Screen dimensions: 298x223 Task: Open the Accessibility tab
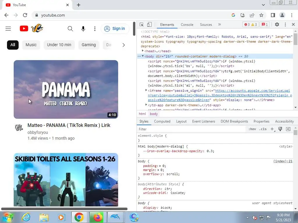pos(284,121)
